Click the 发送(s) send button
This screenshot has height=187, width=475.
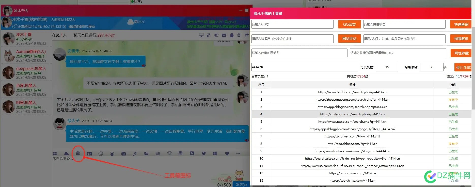pyautogui.click(x=241, y=184)
